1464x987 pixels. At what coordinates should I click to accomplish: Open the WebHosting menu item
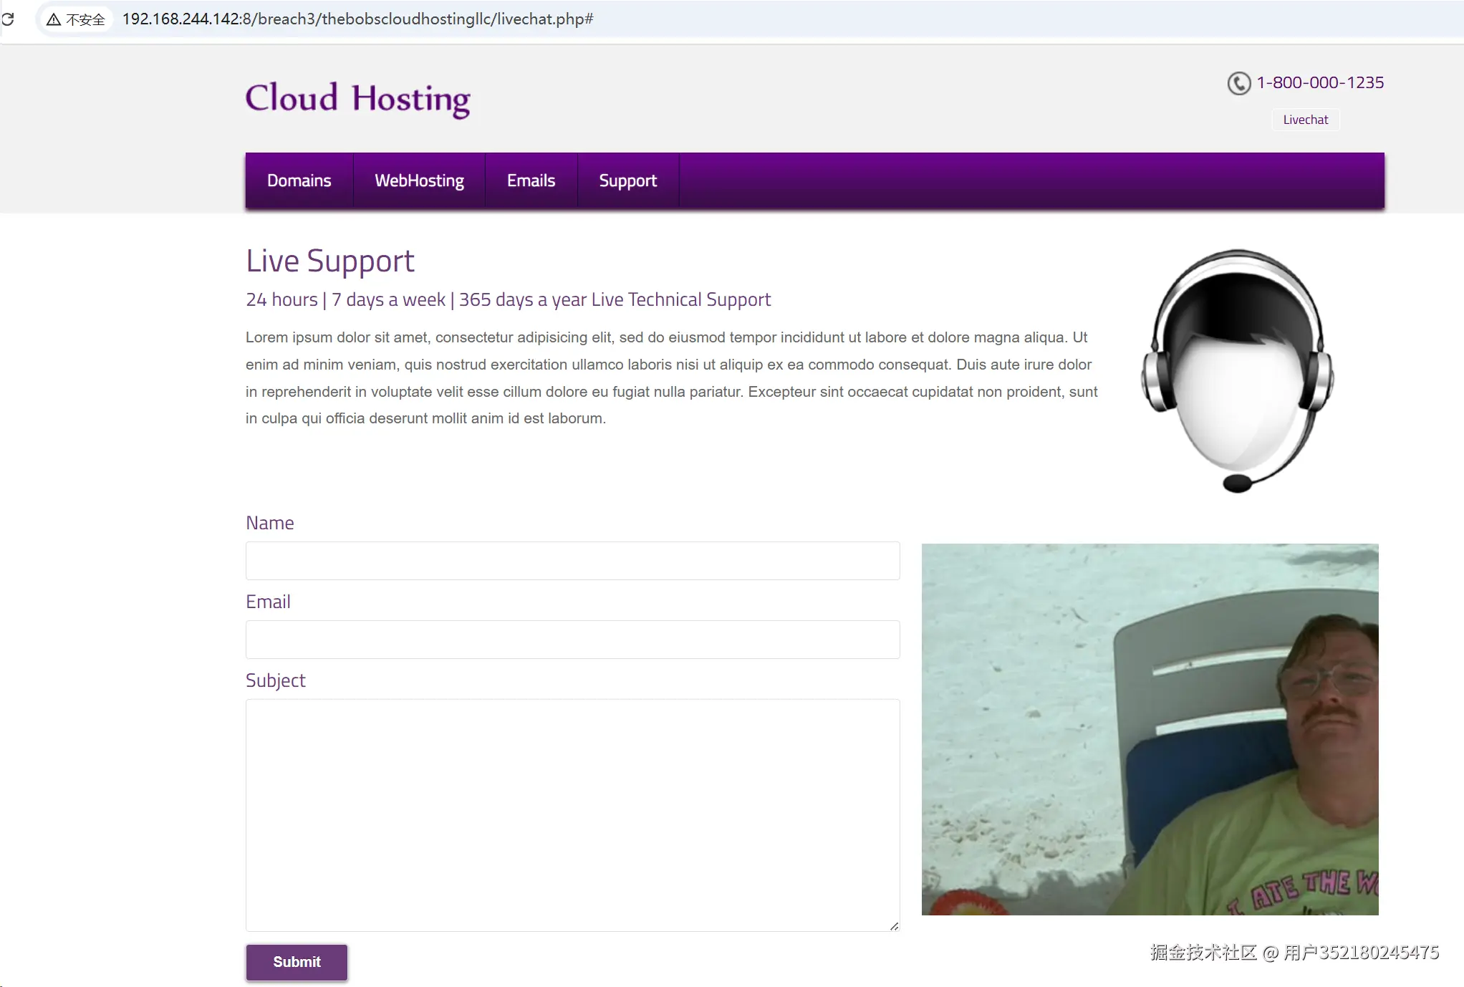[x=419, y=180]
